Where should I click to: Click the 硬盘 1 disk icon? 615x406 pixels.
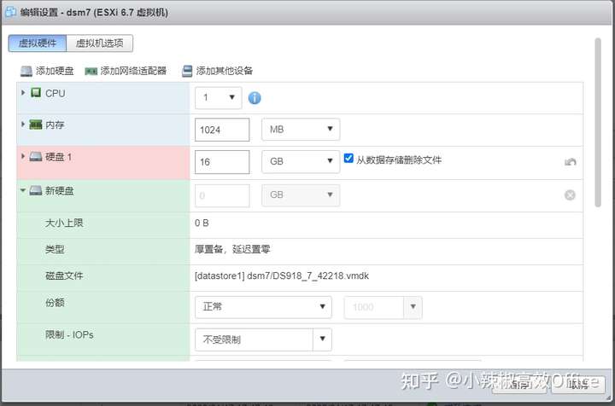(x=36, y=157)
